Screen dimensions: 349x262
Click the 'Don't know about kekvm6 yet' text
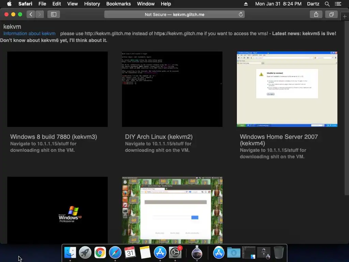(x=54, y=40)
